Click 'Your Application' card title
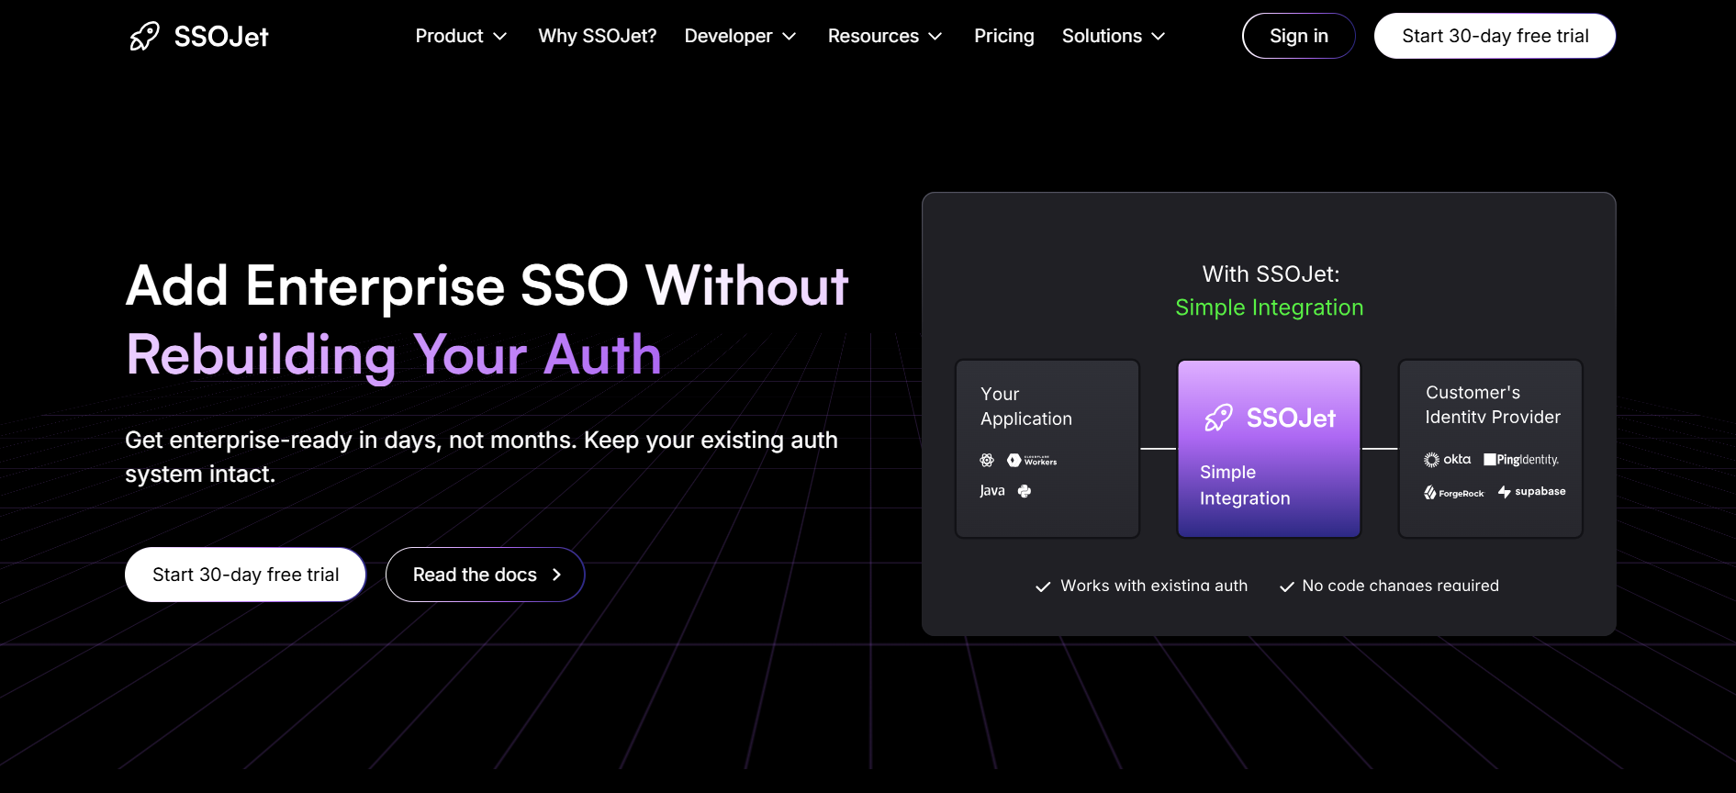Viewport: 1736px width, 793px height. pyautogui.click(x=1025, y=406)
